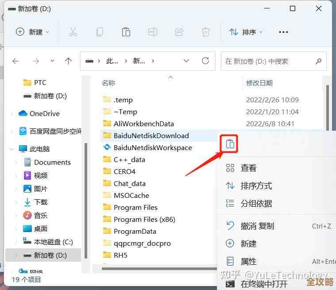Open the 排序 sort dropdown
The height and width of the screenshot is (290, 336).
[x=246, y=32]
